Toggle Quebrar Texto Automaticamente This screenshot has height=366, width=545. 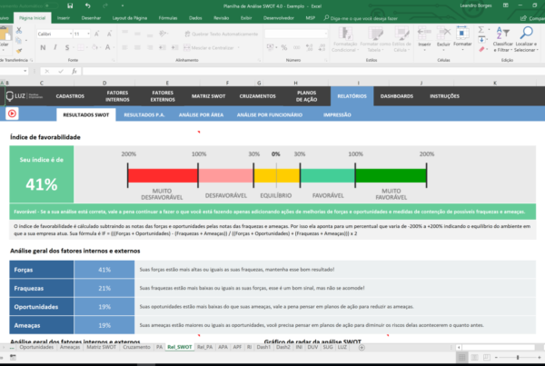tap(222, 34)
